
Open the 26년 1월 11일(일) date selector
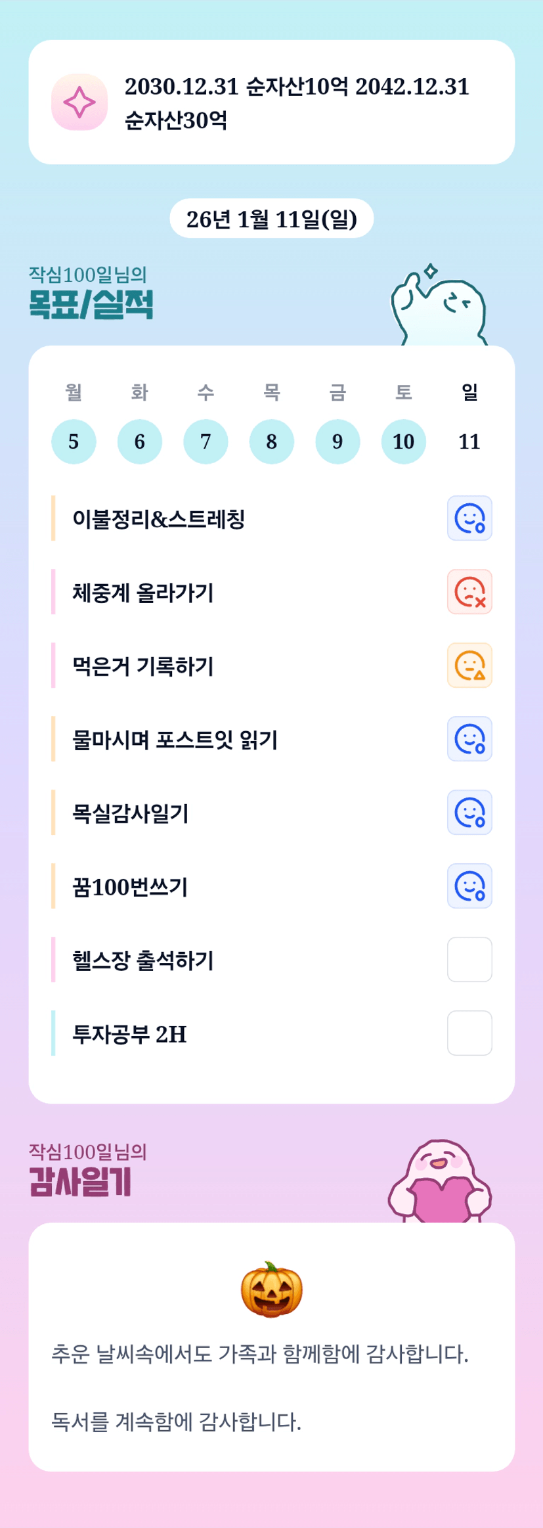(272, 219)
